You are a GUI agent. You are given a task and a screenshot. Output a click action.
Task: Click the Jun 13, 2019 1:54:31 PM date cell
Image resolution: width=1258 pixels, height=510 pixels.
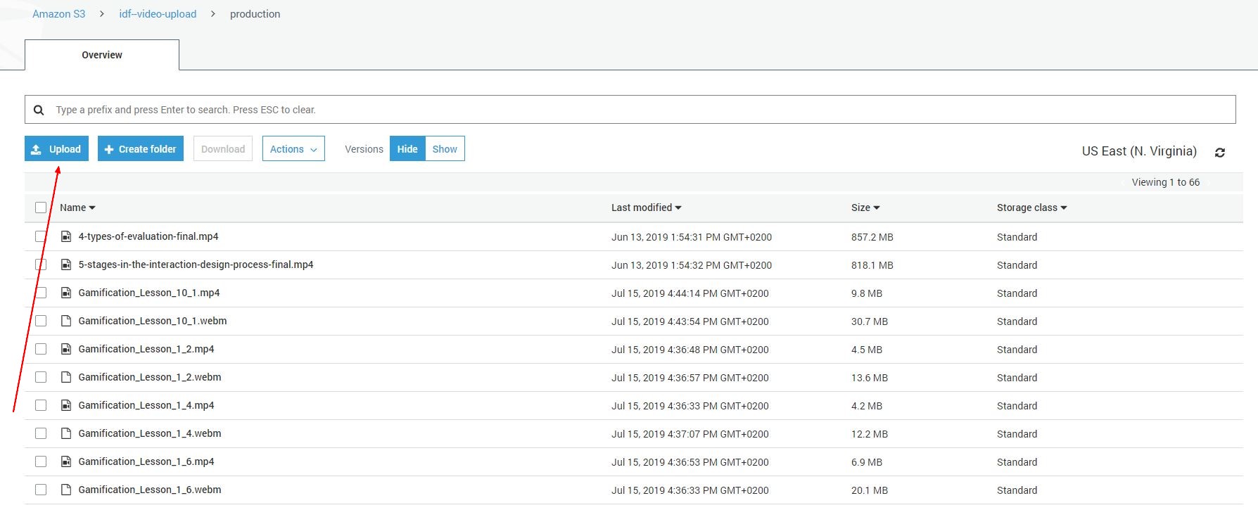pyautogui.click(x=692, y=237)
